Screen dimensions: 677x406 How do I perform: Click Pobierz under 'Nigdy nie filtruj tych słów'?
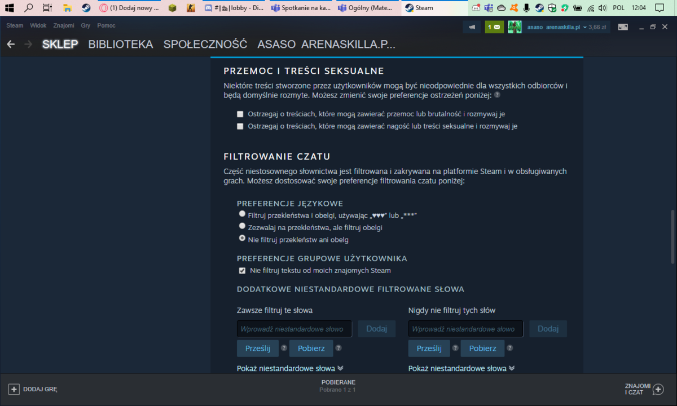(x=483, y=348)
